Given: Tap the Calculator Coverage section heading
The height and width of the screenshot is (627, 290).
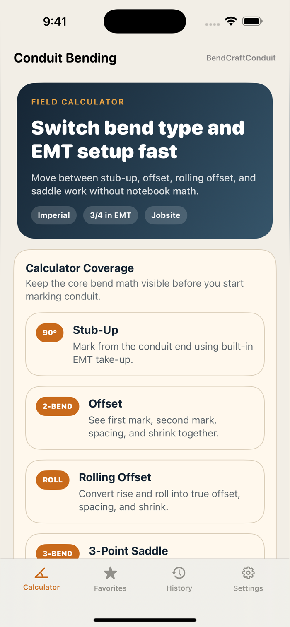Looking at the screenshot, I should [x=80, y=268].
